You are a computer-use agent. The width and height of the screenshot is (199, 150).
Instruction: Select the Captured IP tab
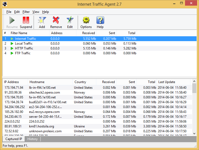[x=14, y=139]
